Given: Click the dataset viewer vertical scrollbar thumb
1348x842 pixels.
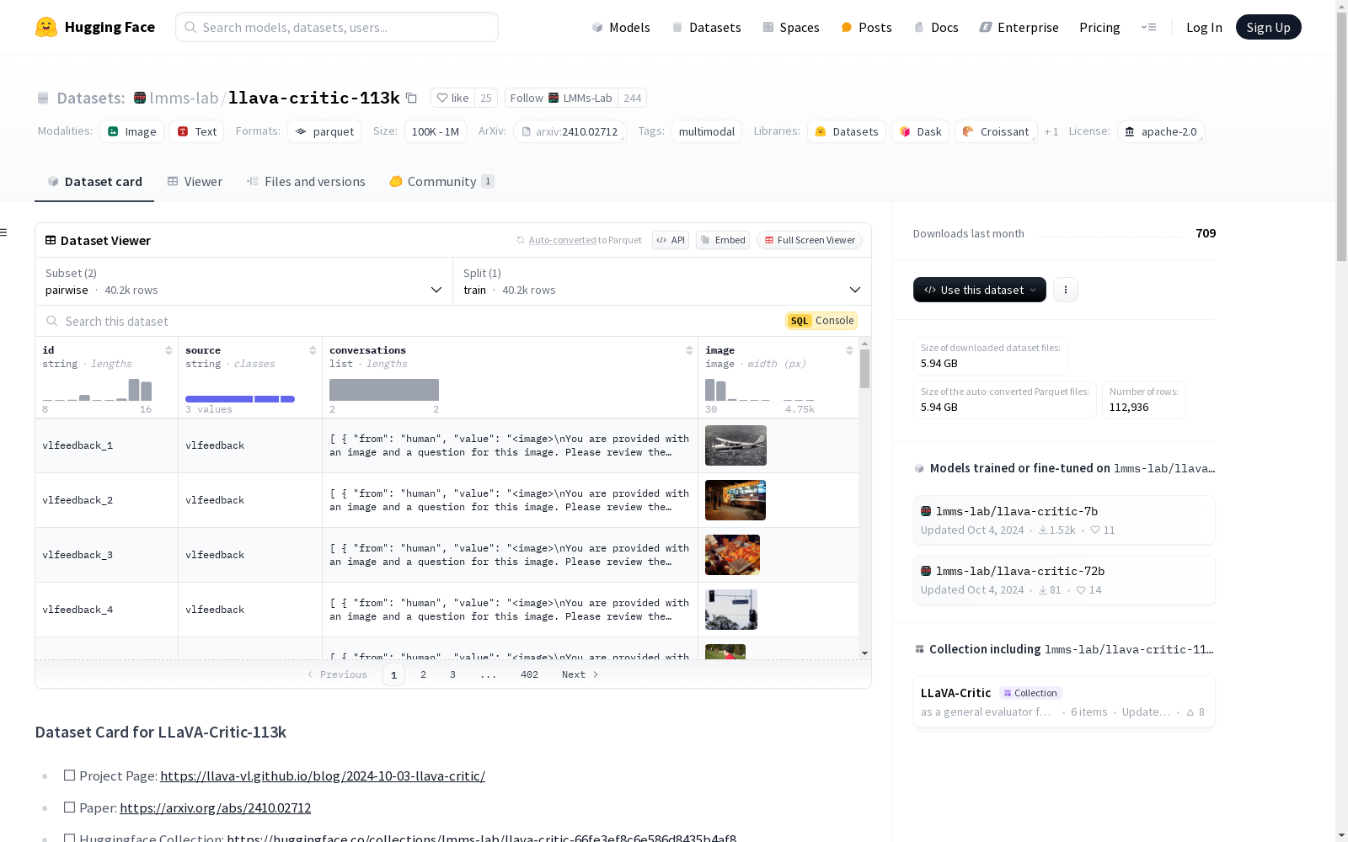Looking at the screenshot, I should [x=864, y=369].
